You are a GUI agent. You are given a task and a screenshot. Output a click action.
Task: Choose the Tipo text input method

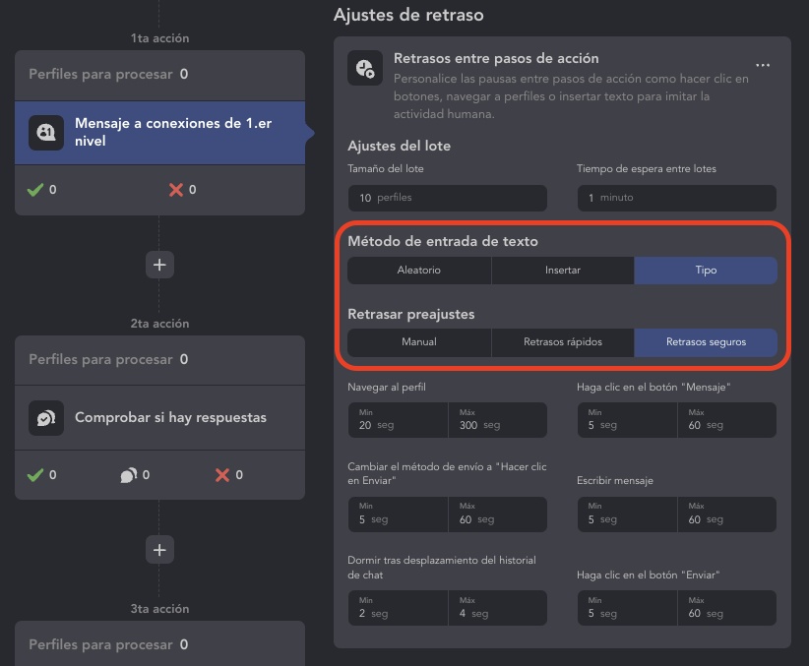(x=706, y=271)
